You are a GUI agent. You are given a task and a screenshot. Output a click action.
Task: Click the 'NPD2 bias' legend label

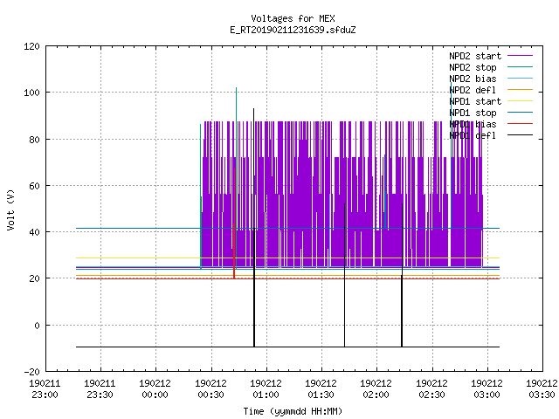tap(473, 79)
